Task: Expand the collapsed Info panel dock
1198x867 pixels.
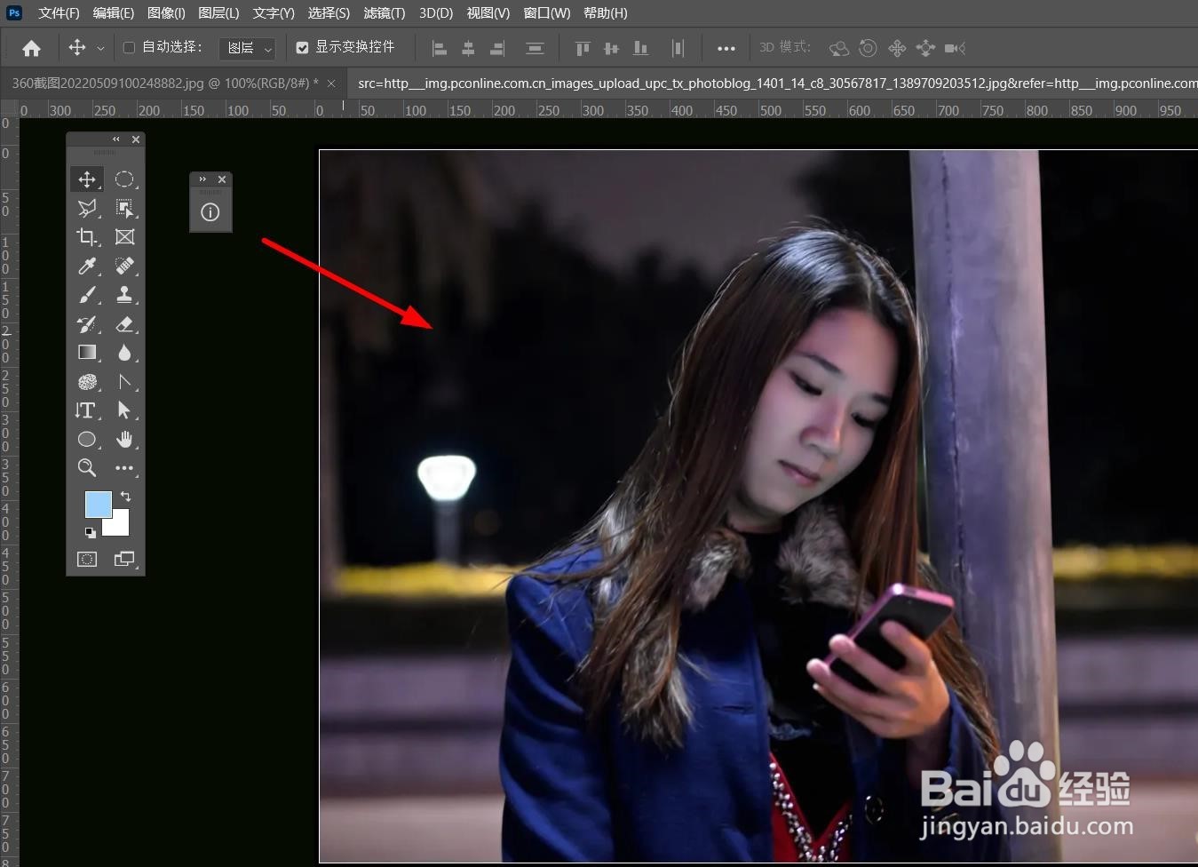Action: (x=202, y=179)
